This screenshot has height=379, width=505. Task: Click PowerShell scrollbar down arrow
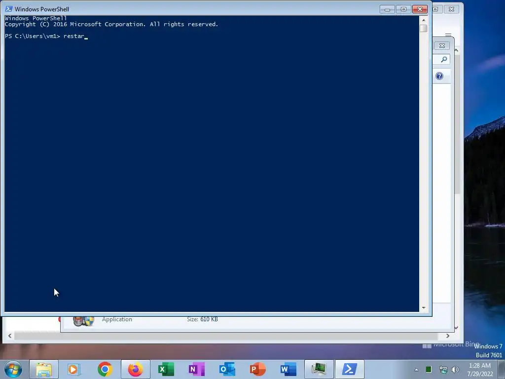[424, 308]
